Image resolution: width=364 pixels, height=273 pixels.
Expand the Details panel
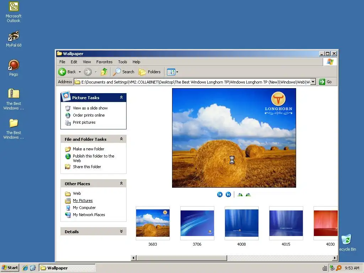pos(121,231)
